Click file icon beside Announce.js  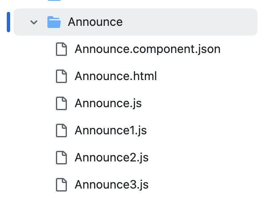point(61,103)
